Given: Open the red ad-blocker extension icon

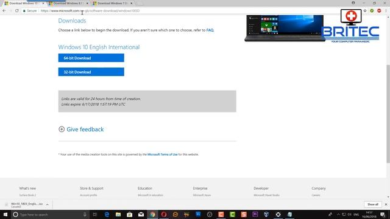Looking at the screenshot, I should tap(379, 11).
